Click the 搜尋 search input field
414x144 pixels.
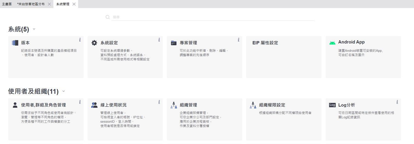(x=212, y=17)
